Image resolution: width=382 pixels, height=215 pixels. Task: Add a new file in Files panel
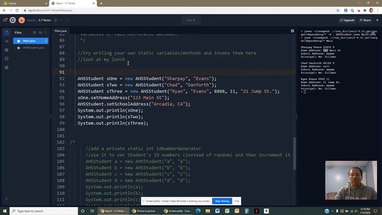[x=35, y=32]
